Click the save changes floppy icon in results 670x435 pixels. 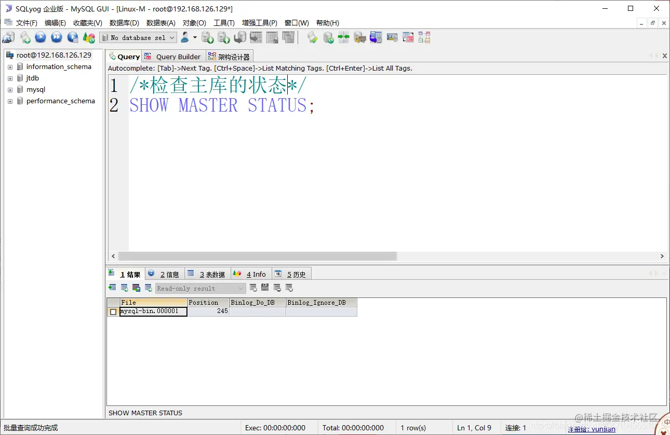coord(265,288)
